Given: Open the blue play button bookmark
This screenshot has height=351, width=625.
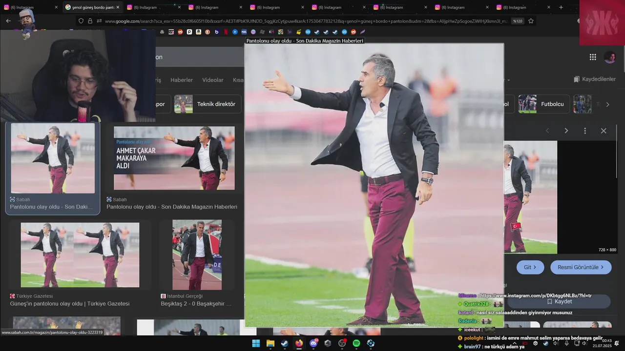Looking at the screenshot, I should (235, 32).
